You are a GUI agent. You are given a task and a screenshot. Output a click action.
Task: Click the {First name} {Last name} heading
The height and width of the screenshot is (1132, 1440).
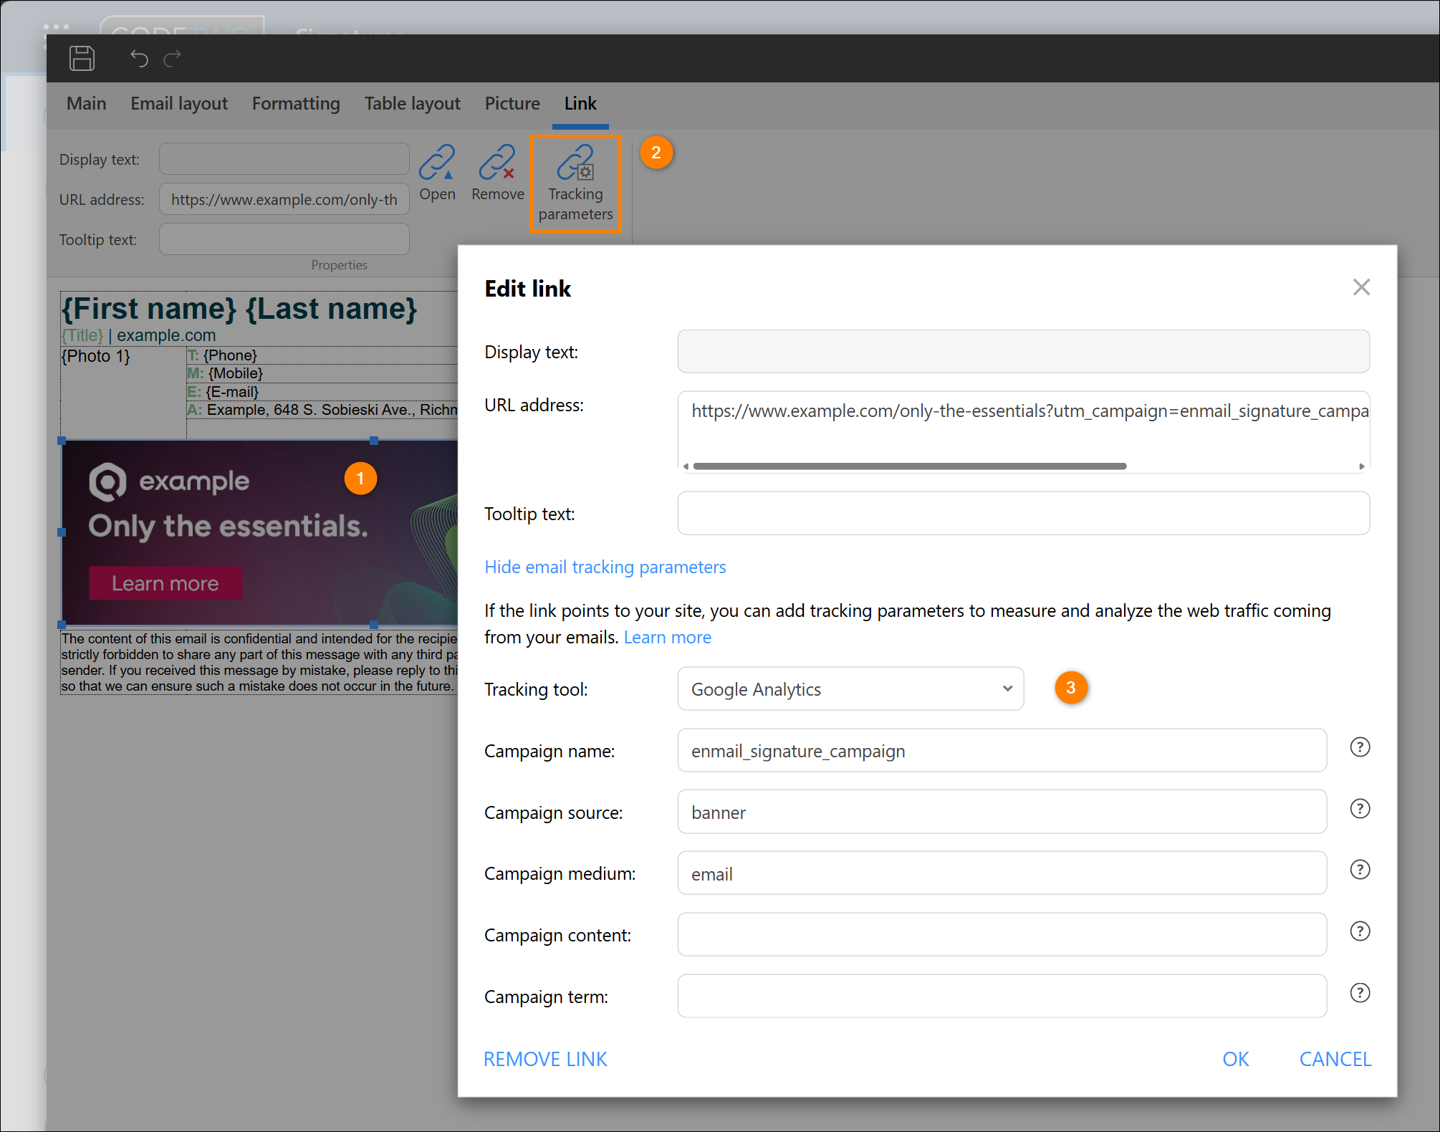[x=239, y=309]
